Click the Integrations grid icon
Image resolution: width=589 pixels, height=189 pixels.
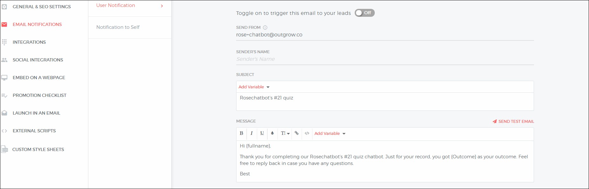point(4,42)
